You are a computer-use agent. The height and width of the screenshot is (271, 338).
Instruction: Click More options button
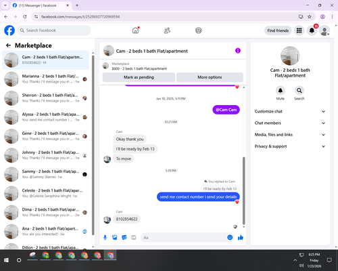pyautogui.click(x=210, y=77)
